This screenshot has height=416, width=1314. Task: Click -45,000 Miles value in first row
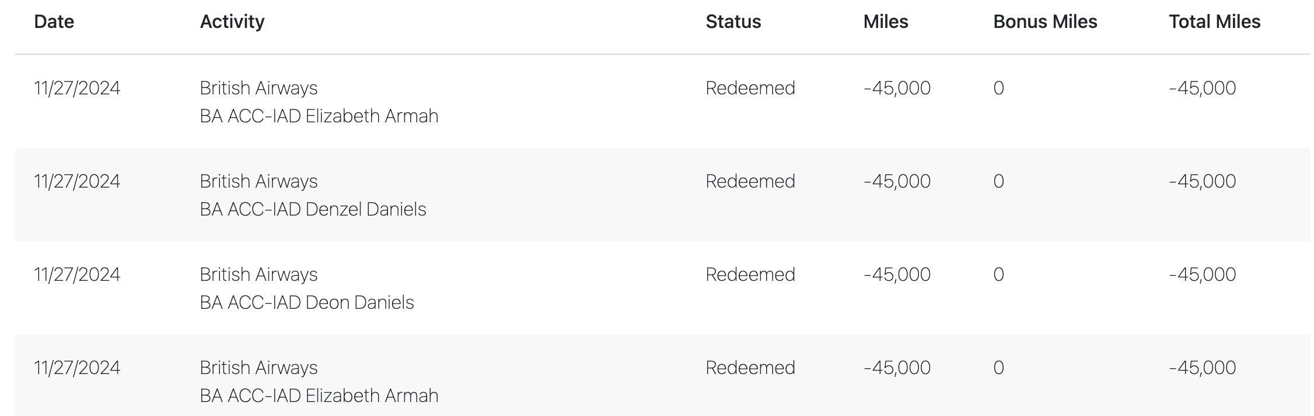(897, 88)
